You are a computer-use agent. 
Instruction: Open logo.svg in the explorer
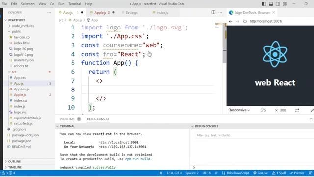click(x=20, y=112)
